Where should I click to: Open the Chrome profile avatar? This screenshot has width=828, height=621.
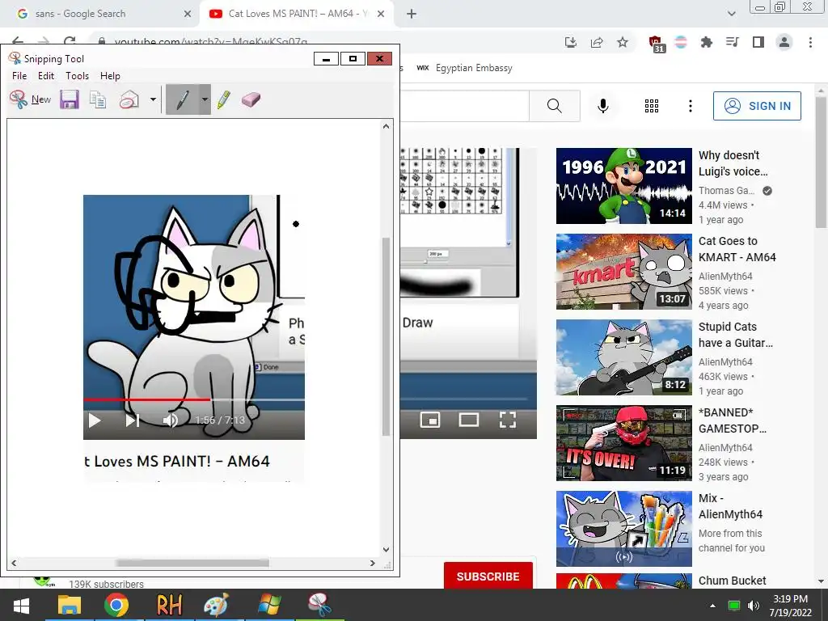coord(784,42)
